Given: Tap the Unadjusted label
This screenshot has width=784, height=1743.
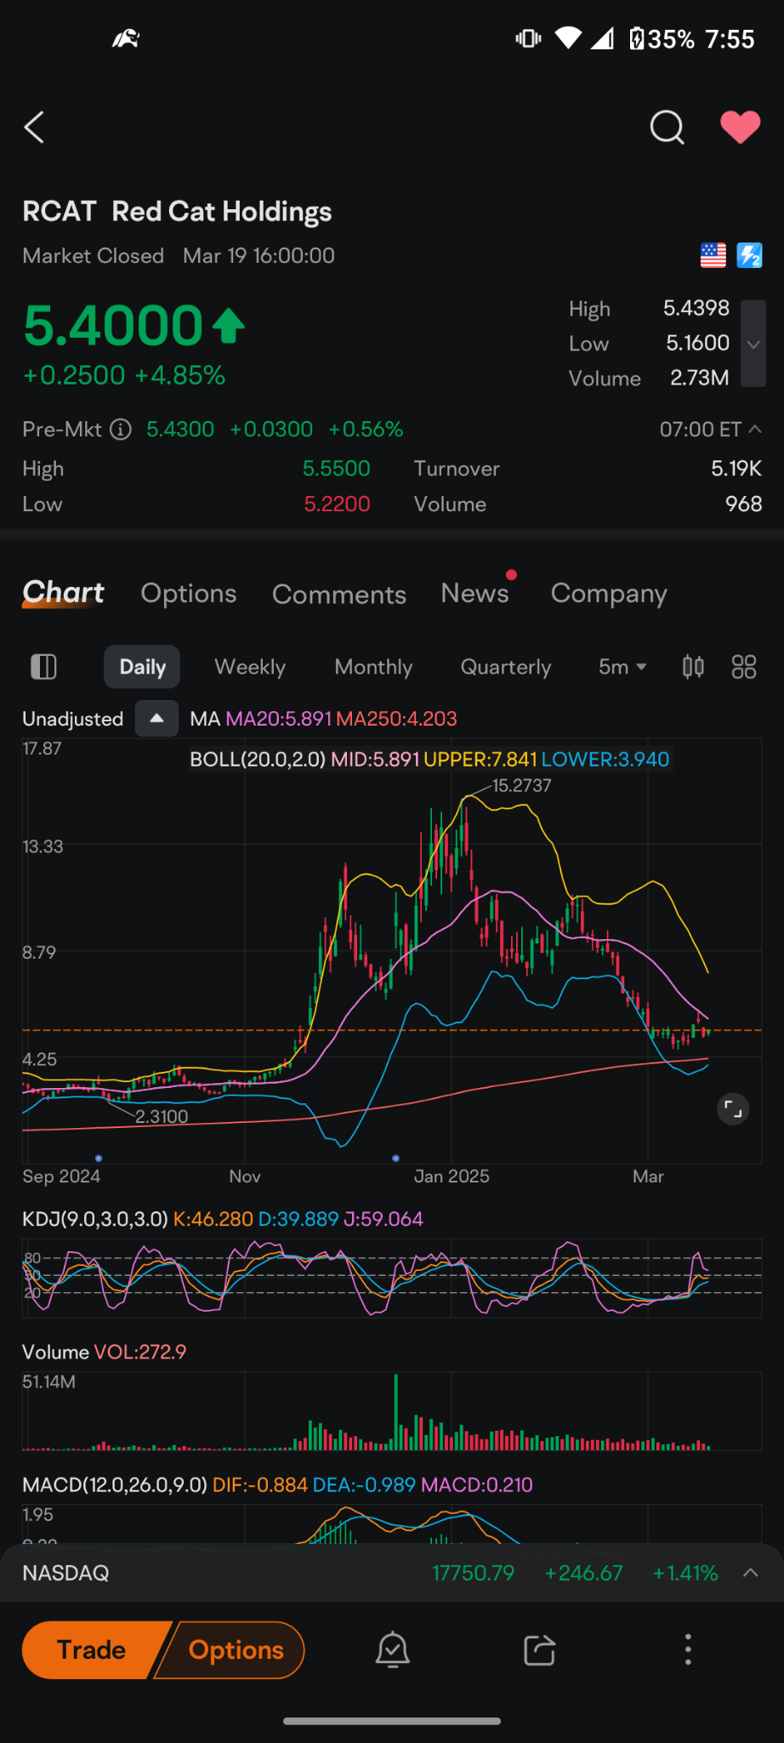Looking at the screenshot, I should (x=73, y=719).
